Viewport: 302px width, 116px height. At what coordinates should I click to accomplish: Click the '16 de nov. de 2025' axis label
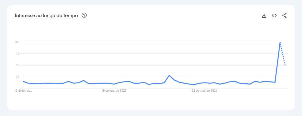(114, 91)
